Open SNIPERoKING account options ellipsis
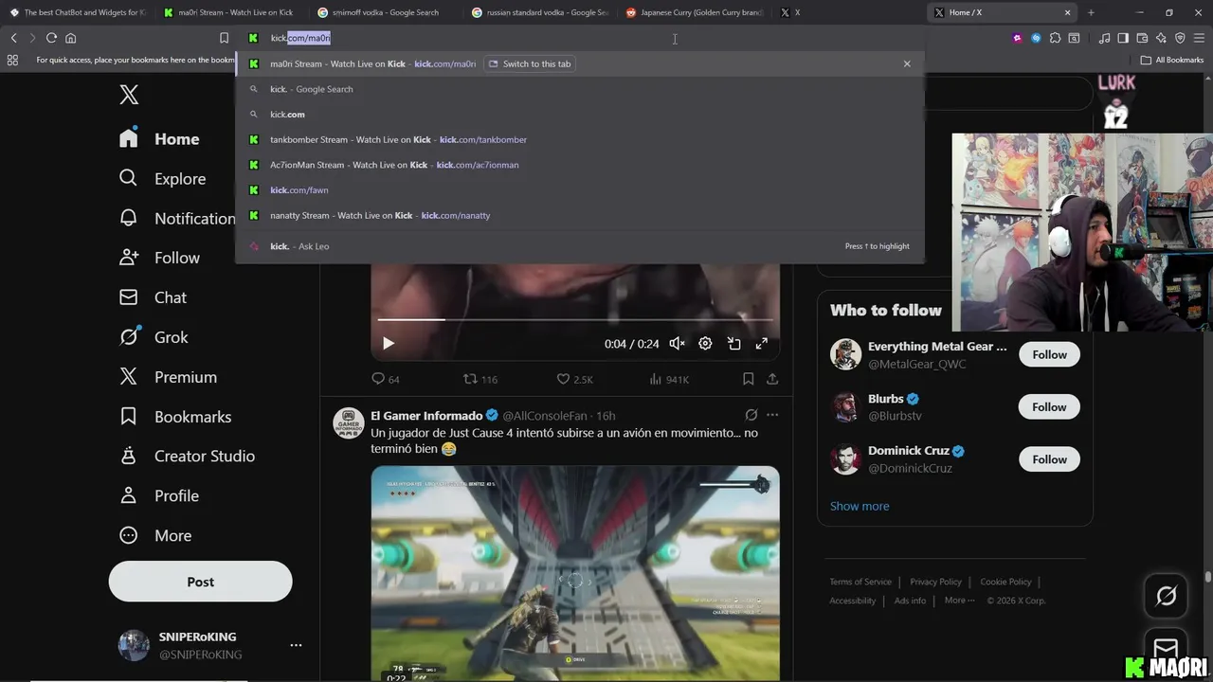This screenshot has height=682, width=1213. click(x=296, y=645)
